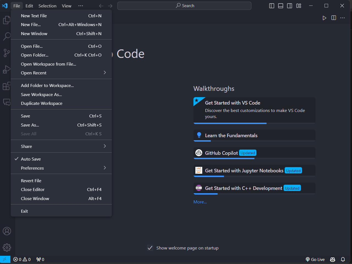Toggle the Primary Side Bar layout button

pos(271,6)
